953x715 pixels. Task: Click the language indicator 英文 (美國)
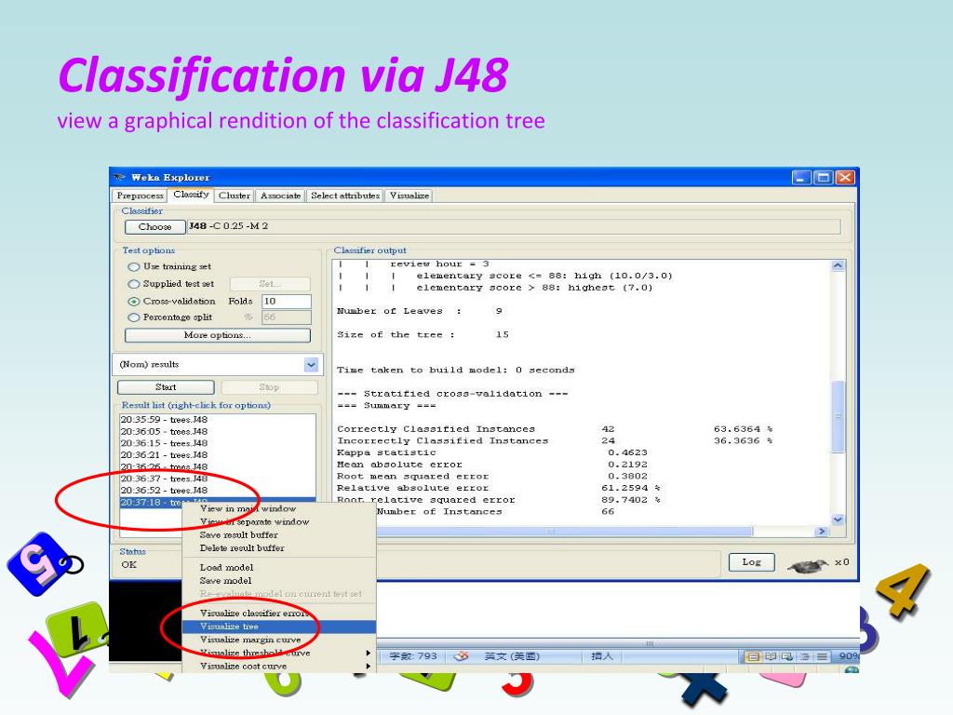512,656
